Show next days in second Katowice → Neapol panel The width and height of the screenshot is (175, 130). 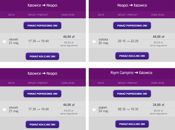42,125
